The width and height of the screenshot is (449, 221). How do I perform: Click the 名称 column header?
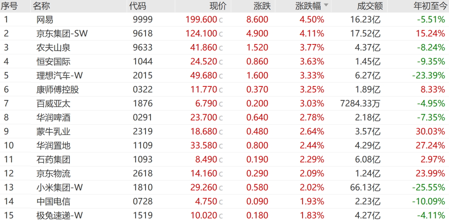(x=41, y=6)
